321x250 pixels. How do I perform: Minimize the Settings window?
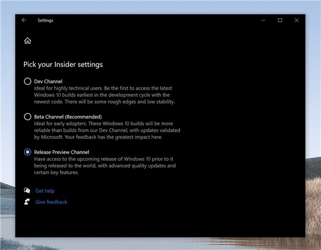[x=263, y=20]
